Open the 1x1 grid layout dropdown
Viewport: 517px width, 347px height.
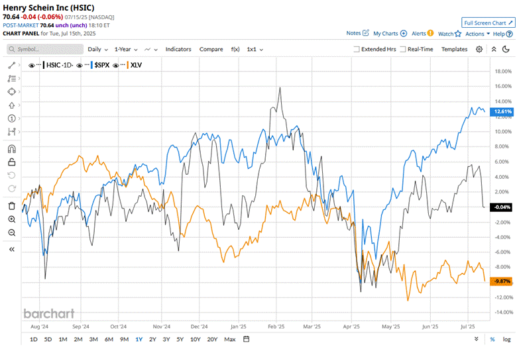pos(255,49)
